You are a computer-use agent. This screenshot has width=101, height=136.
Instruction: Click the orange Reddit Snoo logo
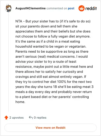(81, 8)
